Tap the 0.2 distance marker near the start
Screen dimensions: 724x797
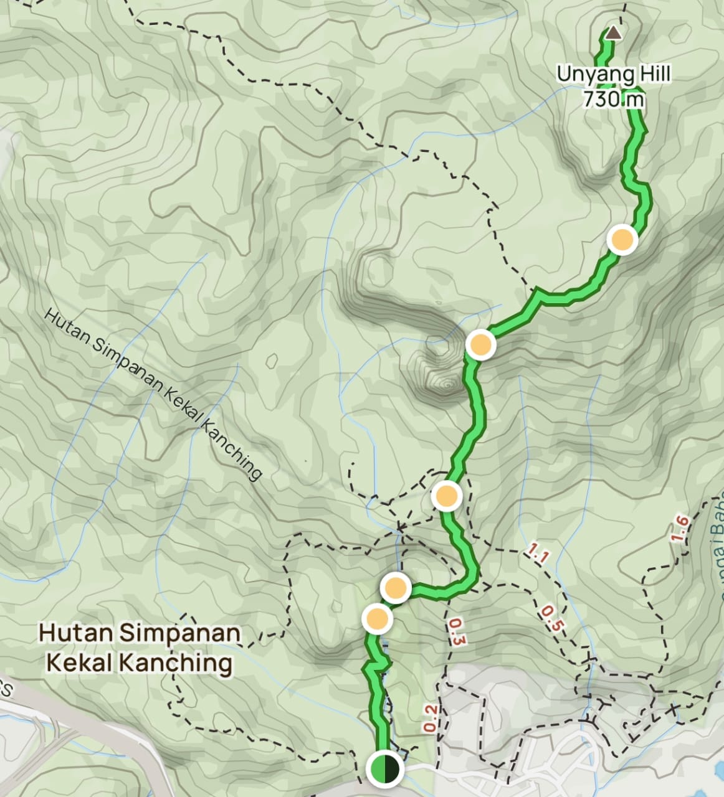(430, 719)
